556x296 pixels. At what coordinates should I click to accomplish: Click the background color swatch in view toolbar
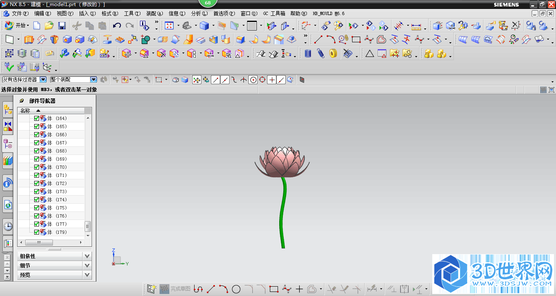(x=252, y=26)
